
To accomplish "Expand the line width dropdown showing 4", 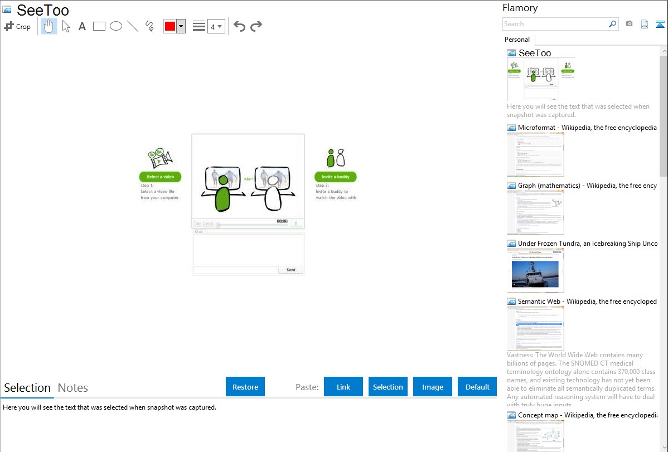I will click(216, 26).
